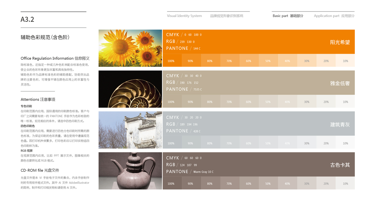Image resolution: width=374 pixels, height=210 pixels.
Task: Click the 辅助色彩规范(含色阶) title
Action: click(45, 37)
